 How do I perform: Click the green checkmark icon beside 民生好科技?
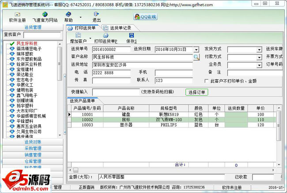coord(12,44)
